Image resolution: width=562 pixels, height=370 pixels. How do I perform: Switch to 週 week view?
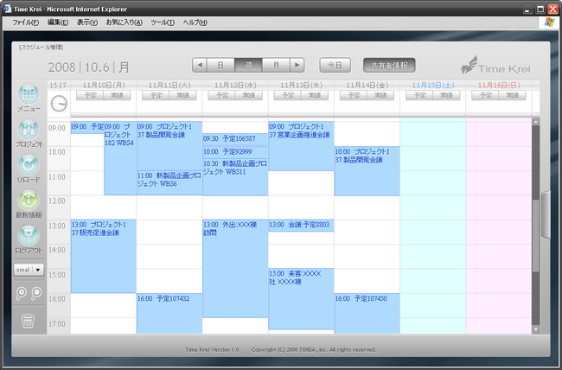(248, 65)
